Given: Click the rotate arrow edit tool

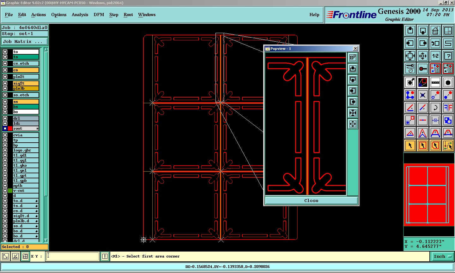Looking at the screenshot, I should [x=435, y=108].
